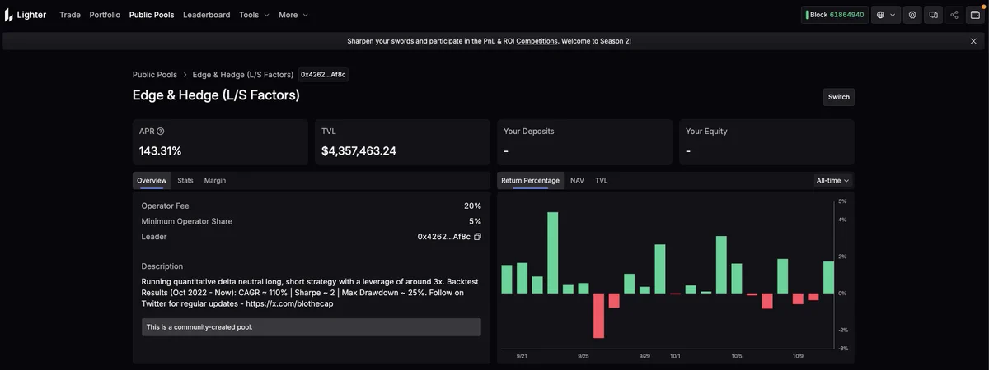Click the Lighter logo
This screenshot has width=989, height=370.
(x=26, y=15)
